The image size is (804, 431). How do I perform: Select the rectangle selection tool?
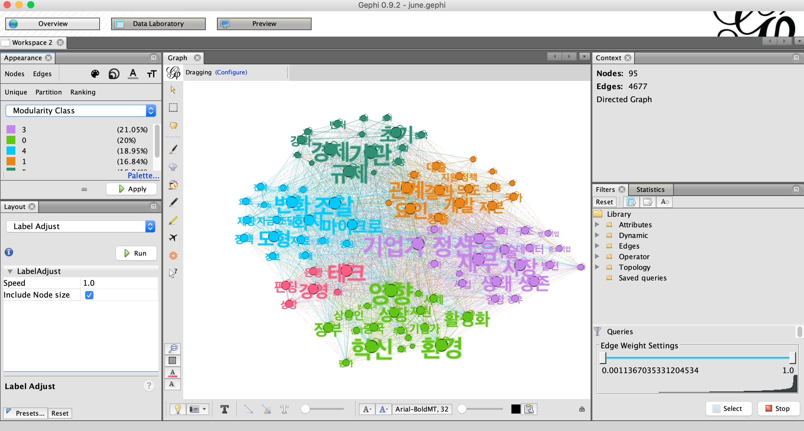tap(173, 107)
